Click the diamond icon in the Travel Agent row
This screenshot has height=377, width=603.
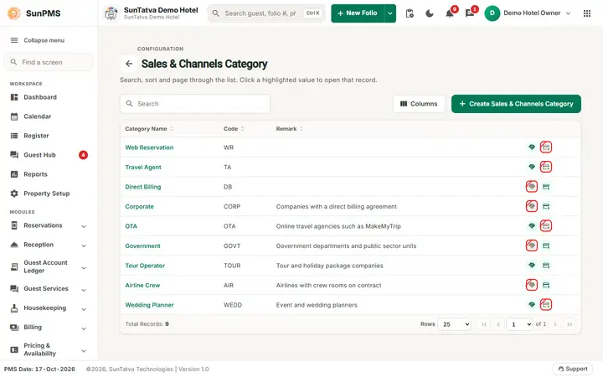[x=532, y=167]
